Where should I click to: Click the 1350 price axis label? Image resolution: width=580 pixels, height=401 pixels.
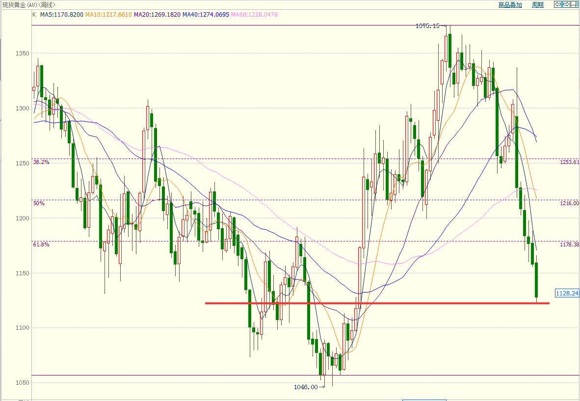22,53
